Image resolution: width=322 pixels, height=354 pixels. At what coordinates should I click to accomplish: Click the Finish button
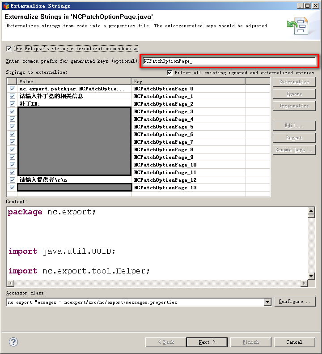(x=251, y=342)
